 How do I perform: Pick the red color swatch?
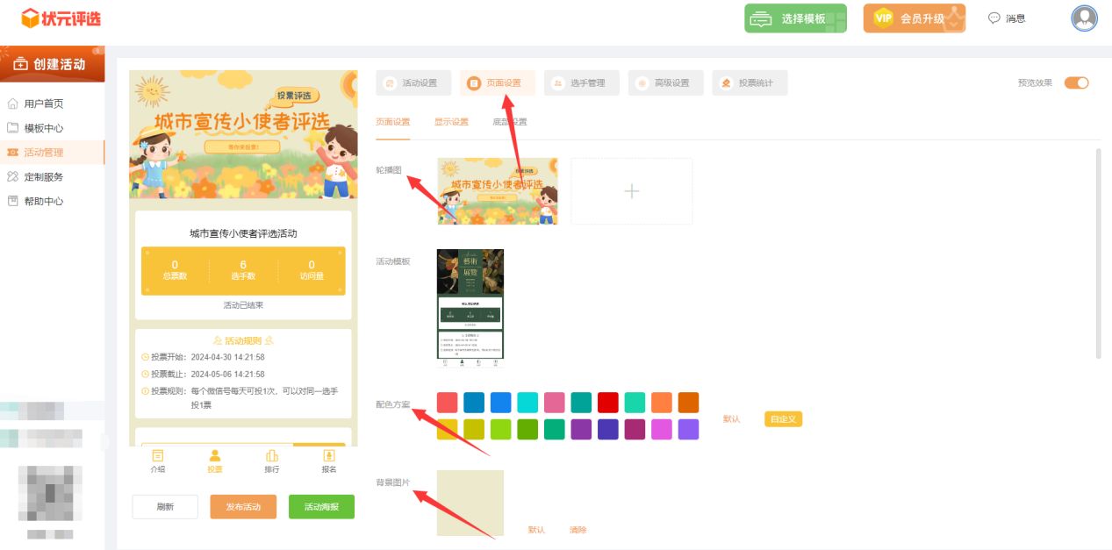pos(608,403)
